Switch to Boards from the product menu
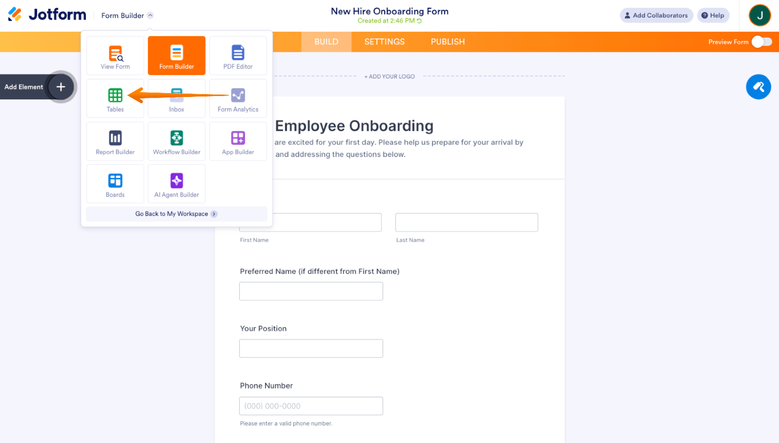 (x=115, y=184)
